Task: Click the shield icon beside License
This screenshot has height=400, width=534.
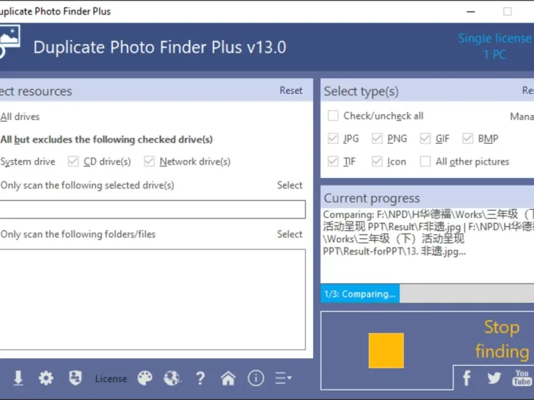Action: (75, 378)
